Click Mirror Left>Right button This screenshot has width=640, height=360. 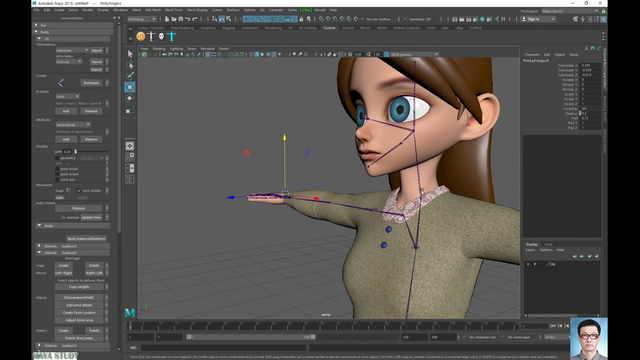click(63, 273)
